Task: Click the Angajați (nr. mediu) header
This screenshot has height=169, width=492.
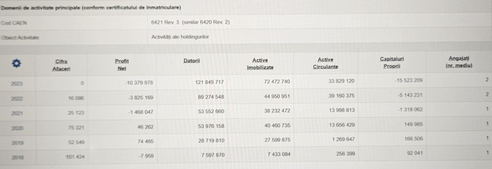Action: [x=459, y=62]
